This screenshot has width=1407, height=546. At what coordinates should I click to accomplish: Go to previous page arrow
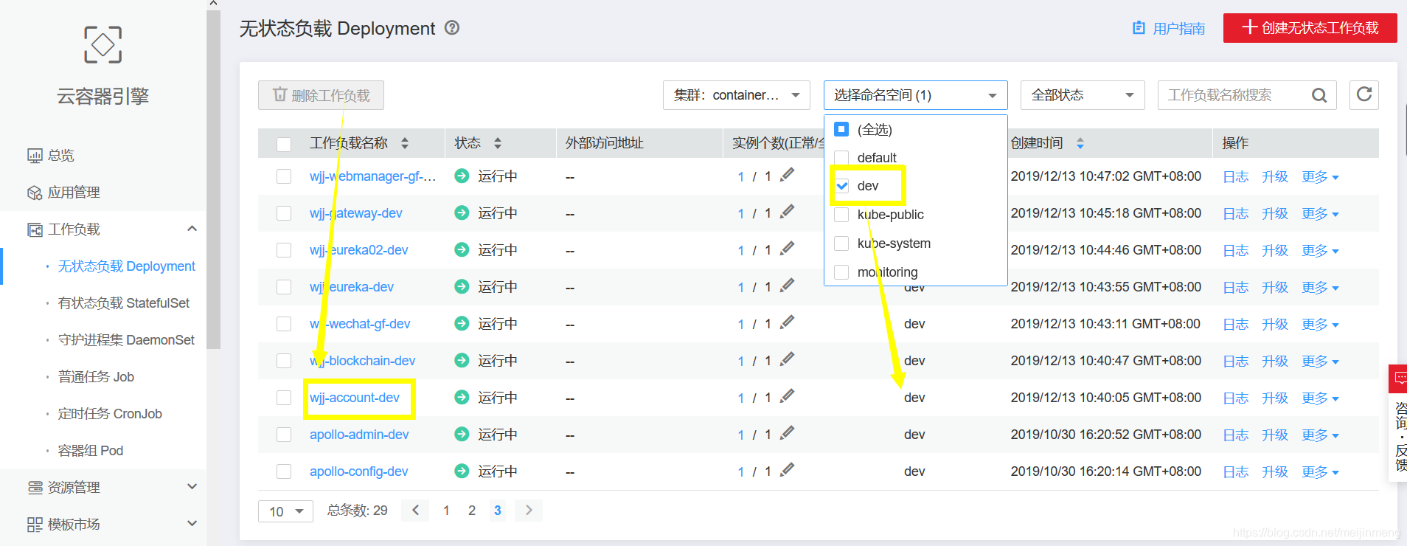(416, 510)
